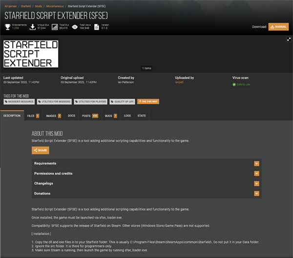Click the Safe to use checkmark icon
The image size is (293, 258).
[234, 84]
